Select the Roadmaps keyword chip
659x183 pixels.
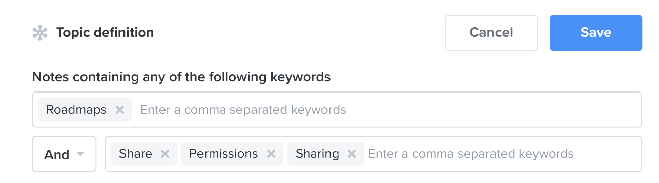click(x=76, y=110)
